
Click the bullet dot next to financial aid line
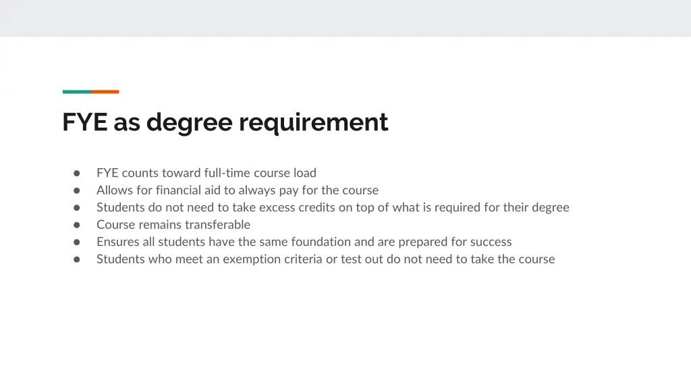77,190
